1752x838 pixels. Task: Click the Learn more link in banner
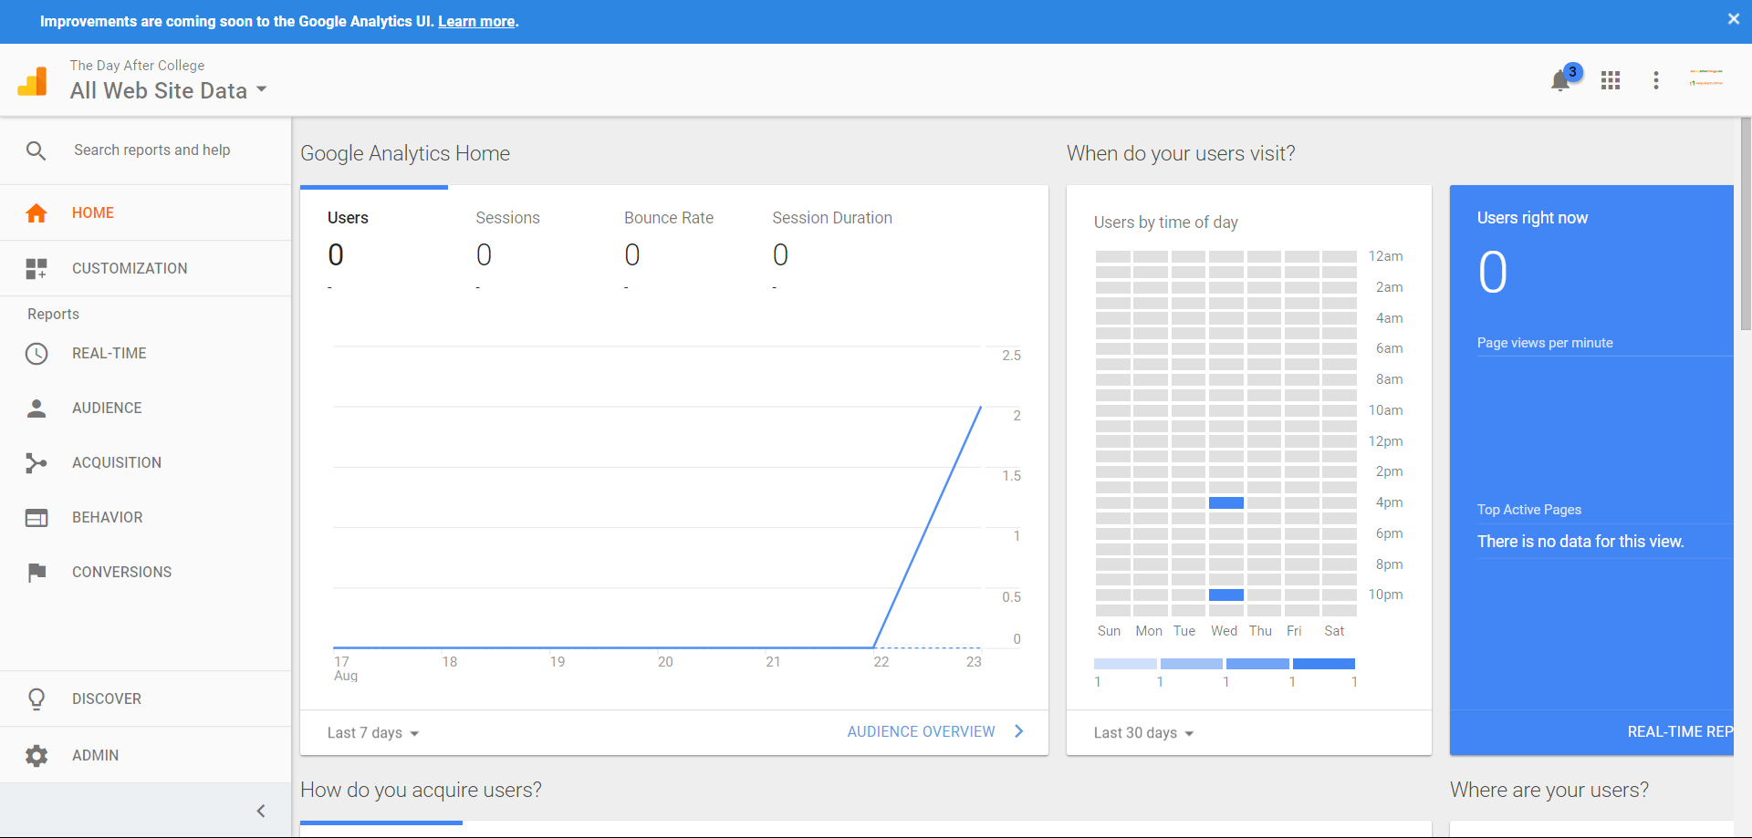point(476,21)
